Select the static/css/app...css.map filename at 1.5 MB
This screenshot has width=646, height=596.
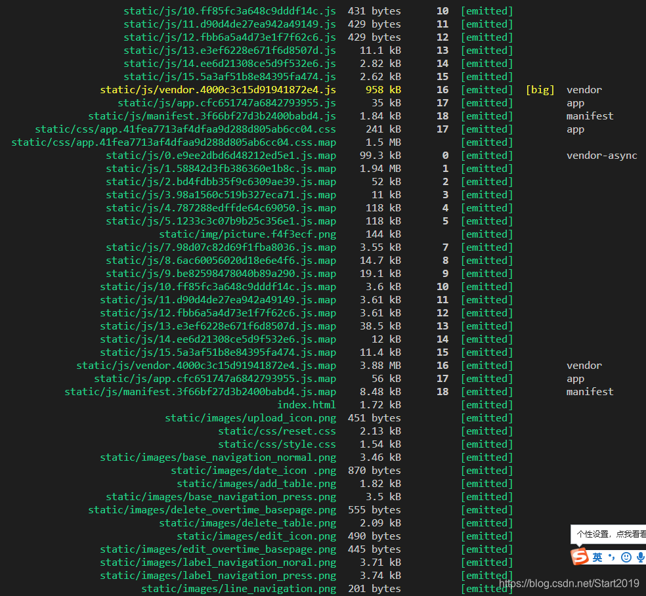point(174,142)
